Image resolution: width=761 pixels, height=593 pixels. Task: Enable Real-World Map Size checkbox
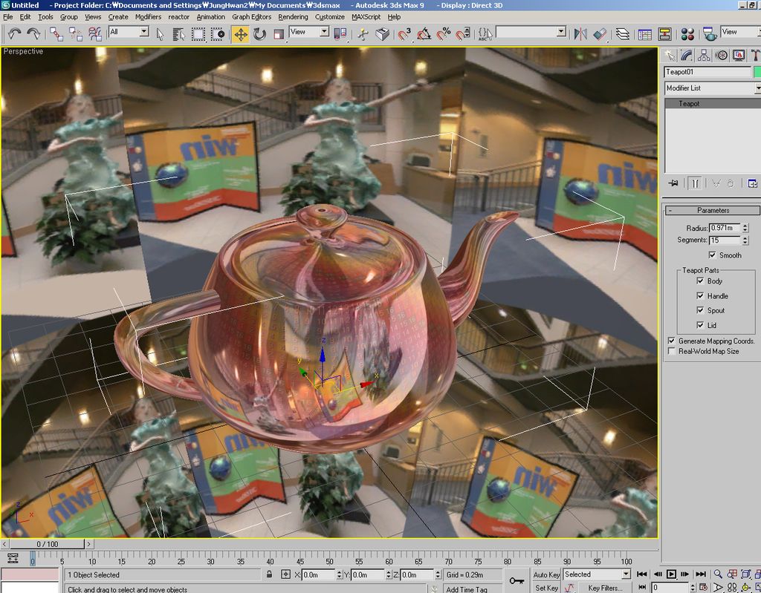point(672,351)
